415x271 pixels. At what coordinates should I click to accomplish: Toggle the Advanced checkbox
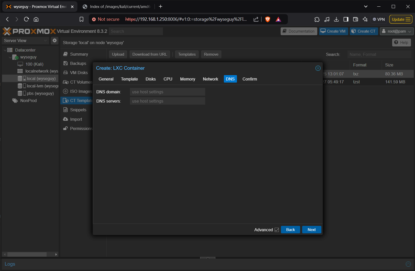pyautogui.click(x=277, y=230)
